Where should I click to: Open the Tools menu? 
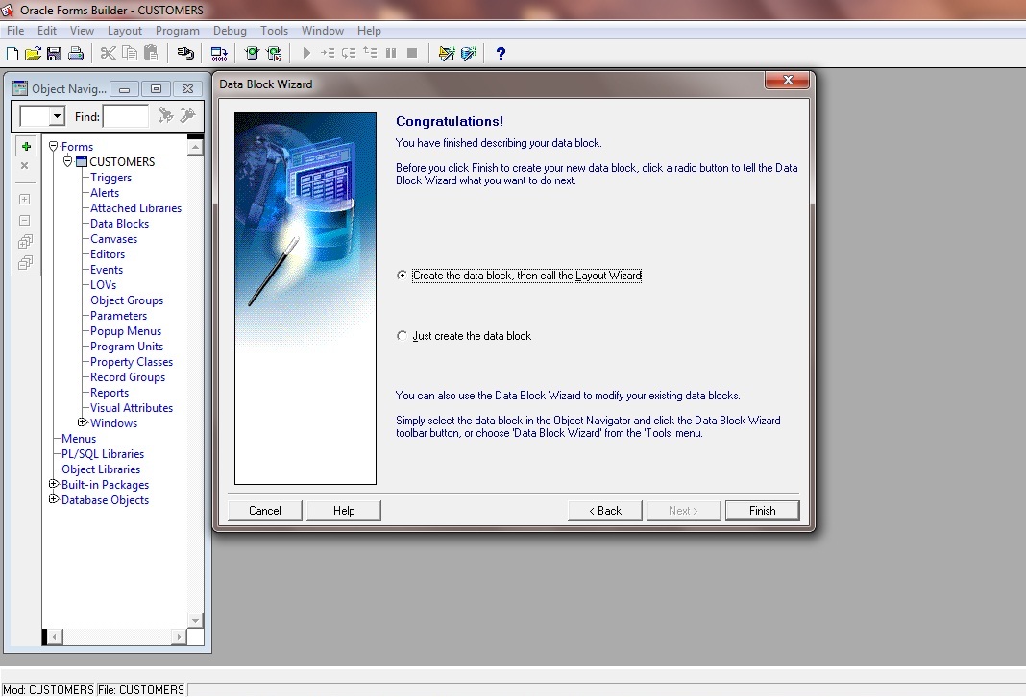[274, 30]
